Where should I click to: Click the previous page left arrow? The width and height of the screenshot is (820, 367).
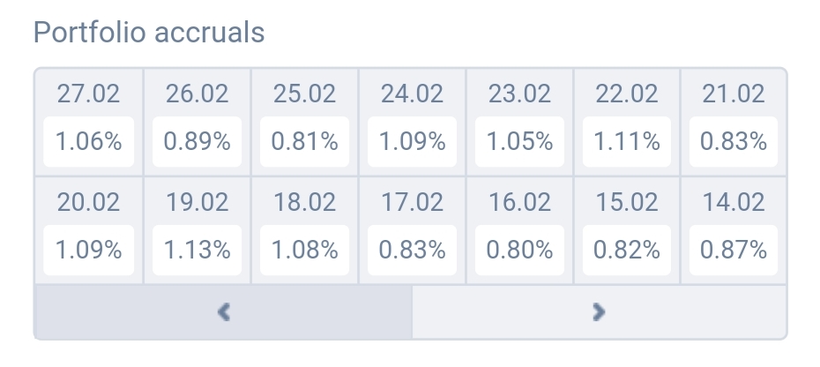223,311
